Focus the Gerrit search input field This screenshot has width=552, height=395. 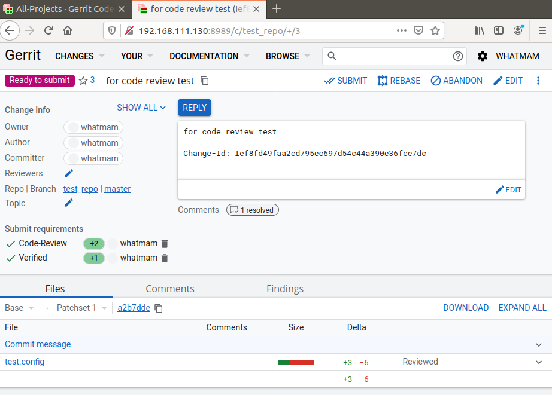[x=395, y=56]
